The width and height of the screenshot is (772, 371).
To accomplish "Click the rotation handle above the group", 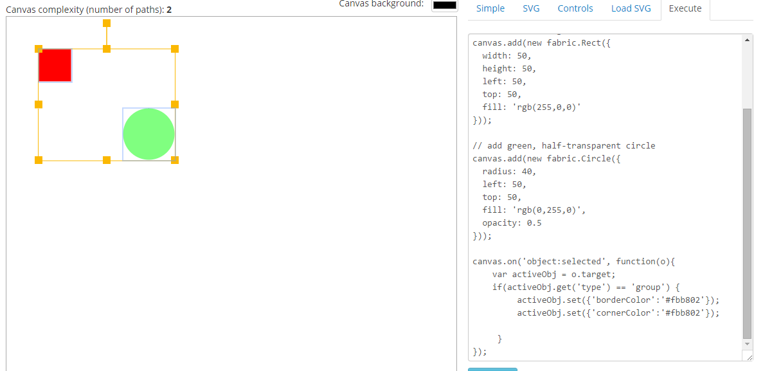I will [x=107, y=23].
